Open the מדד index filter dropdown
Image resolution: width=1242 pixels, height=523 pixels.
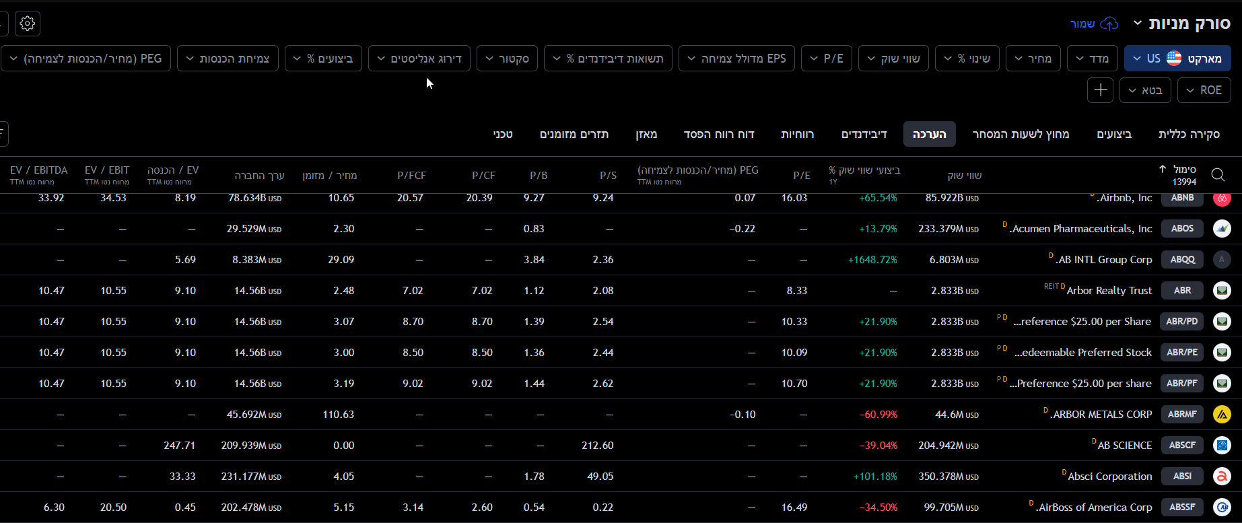pyautogui.click(x=1093, y=59)
